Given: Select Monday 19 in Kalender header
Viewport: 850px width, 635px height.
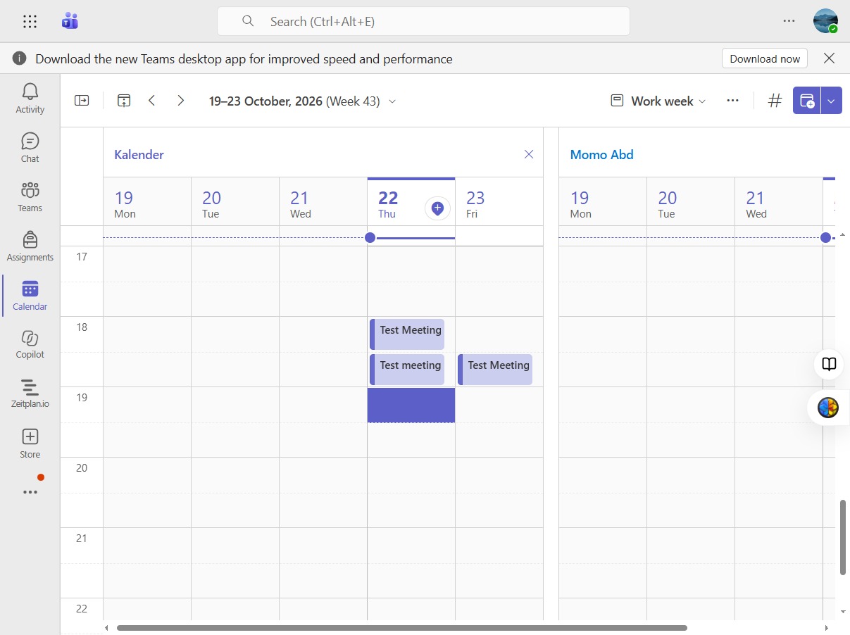Looking at the screenshot, I should point(147,202).
